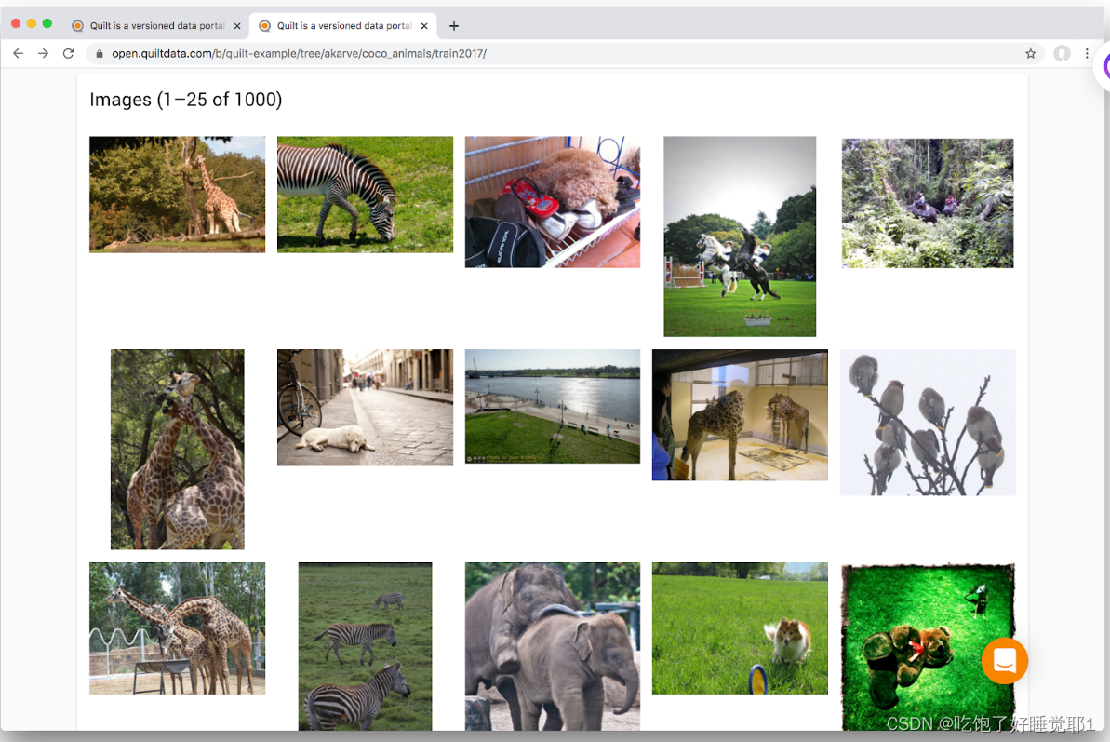Bookmark this page with the star icon
Viewport: 1110px width, 742px height.
tap(1031, 53)
